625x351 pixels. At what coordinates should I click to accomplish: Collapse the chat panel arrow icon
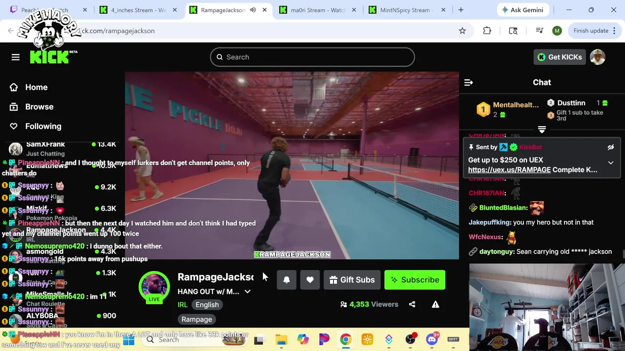(x=468, y=82)
